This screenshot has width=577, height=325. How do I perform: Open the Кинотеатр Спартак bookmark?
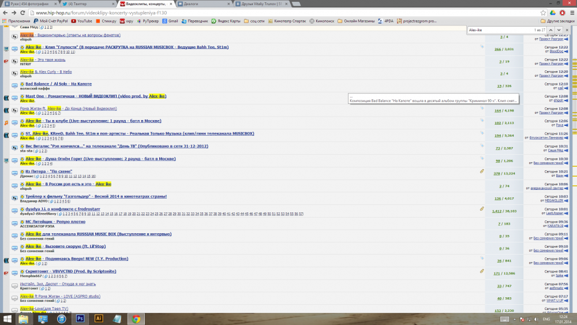pyautogui.click(x=287, y=21)
